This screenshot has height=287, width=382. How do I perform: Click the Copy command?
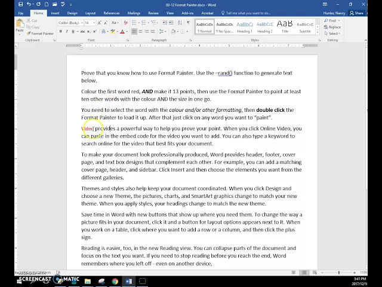(x=33, y=27)
